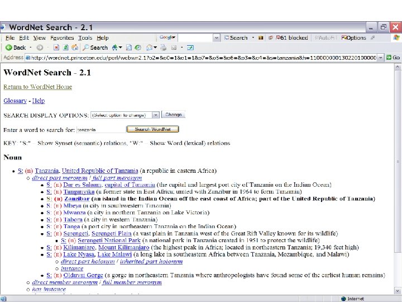This screenshot has width=402, height=302.
Task: Open the History toolbar icon
Action: click(x=138, y=48)
